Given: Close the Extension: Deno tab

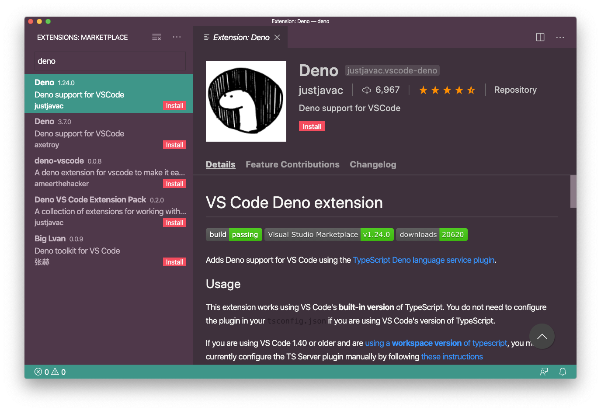Looking at the screenshot, I should (277, 38).
